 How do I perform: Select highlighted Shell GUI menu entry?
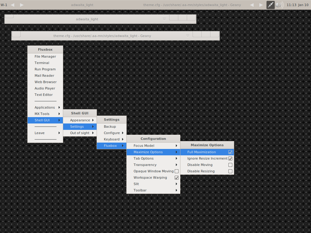click(45, 120)
